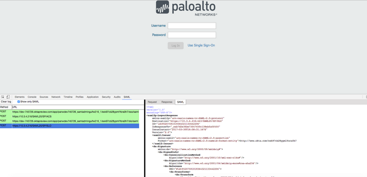Focus the Username input field
The image size is (367, 177).
pos(192,26)
